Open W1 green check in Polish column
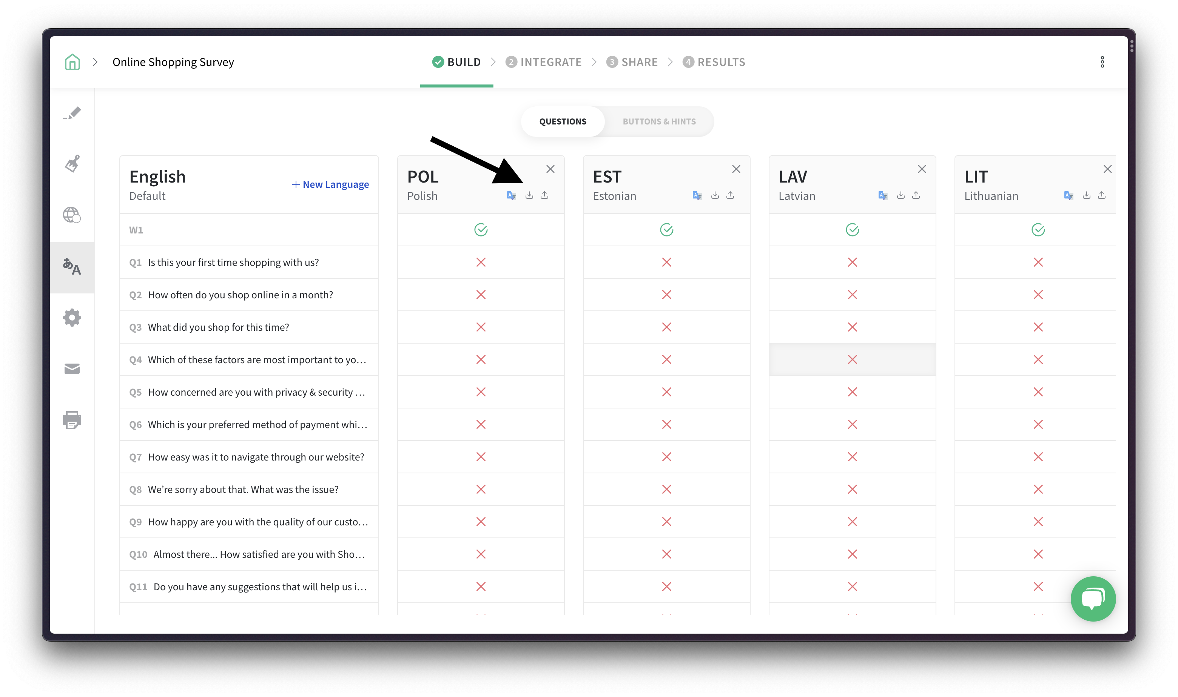This screenshot has height=697, width=1178. (x=481, y=230)
